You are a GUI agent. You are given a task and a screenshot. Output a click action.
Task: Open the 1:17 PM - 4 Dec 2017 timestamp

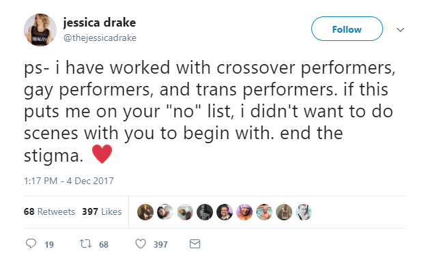point(69,181)
